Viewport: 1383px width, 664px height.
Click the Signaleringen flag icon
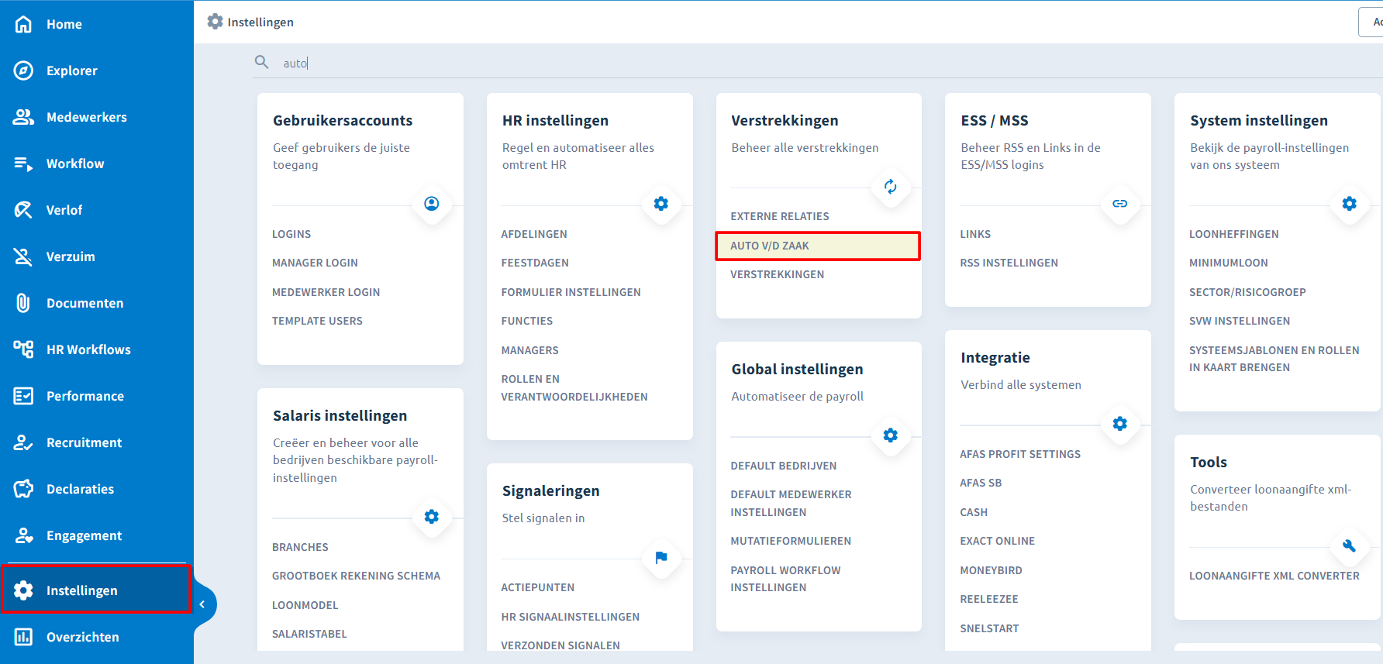pos(661,558)
